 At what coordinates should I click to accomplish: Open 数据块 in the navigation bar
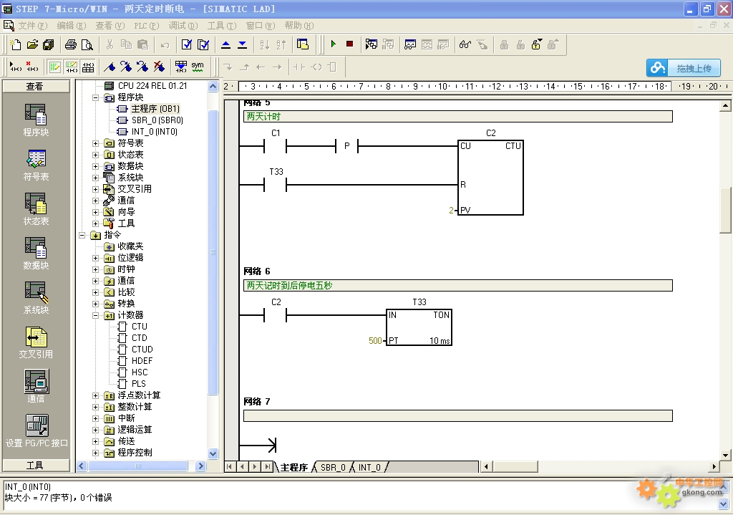tap(36, 254)
